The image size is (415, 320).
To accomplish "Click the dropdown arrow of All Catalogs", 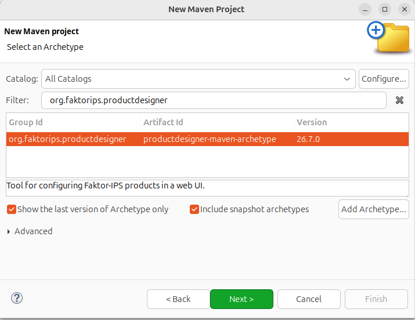I will pos(347,79).
